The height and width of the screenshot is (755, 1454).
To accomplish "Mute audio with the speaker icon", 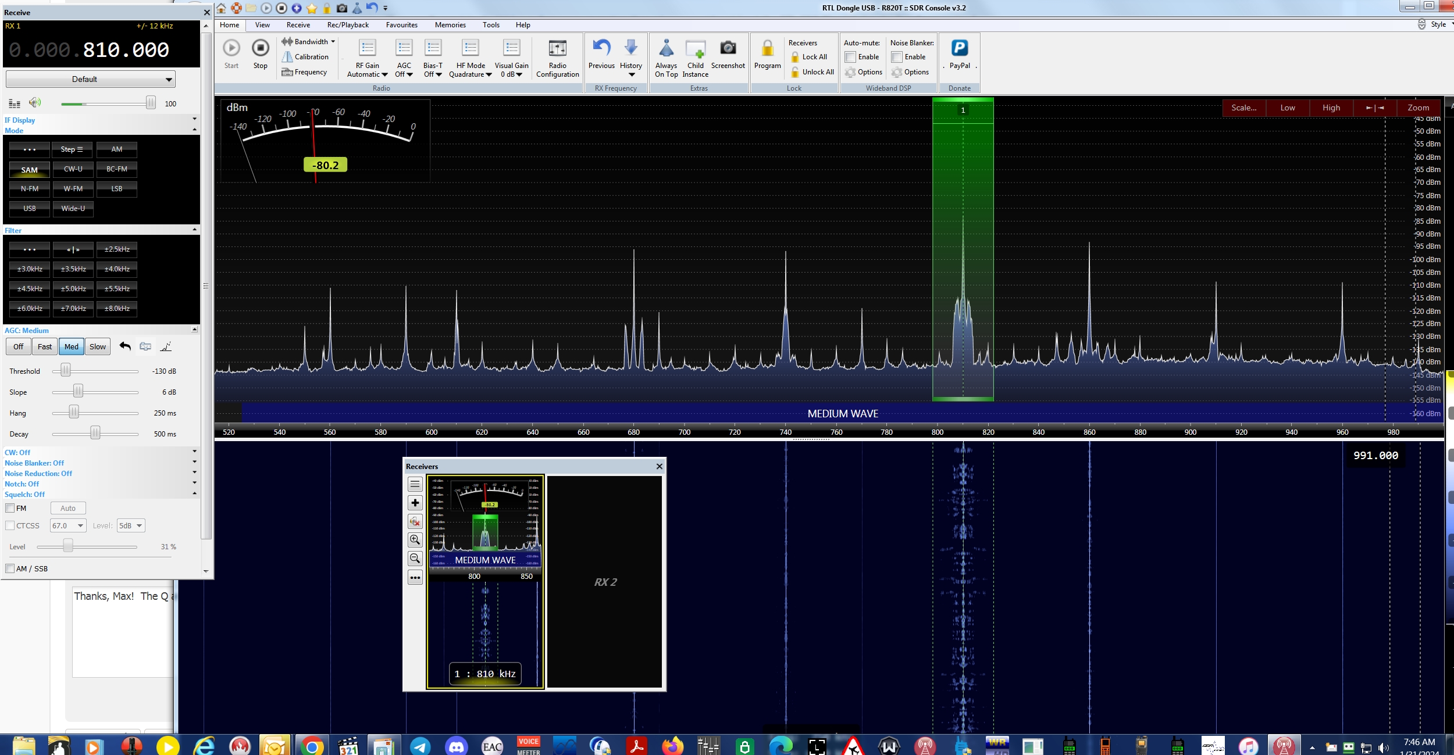I will pyautogui.click(x=35, y=103).
